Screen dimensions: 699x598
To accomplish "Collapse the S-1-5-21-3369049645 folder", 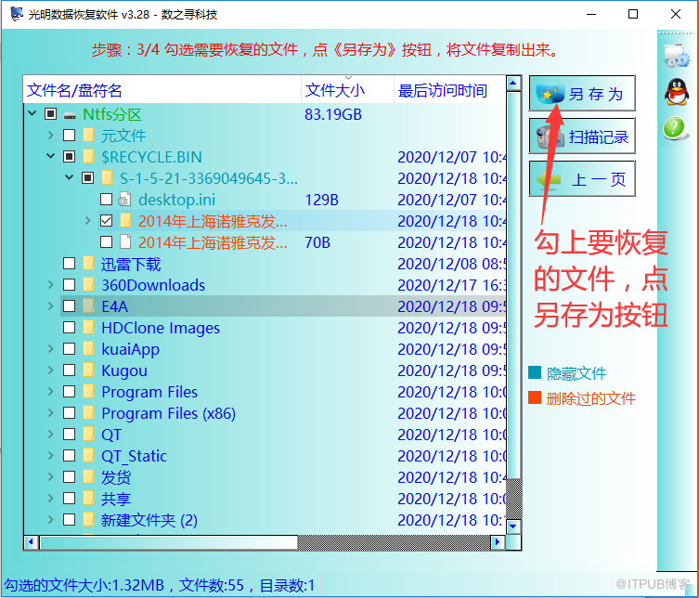I will (x=69, y=177).
